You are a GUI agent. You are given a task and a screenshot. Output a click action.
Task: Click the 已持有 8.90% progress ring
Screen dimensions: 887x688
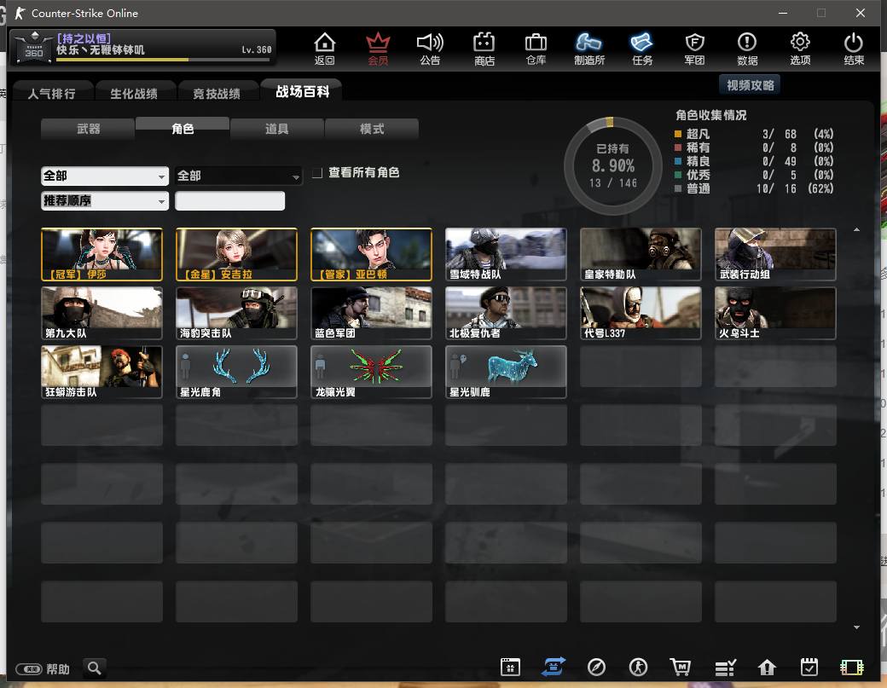coord(612,166)
